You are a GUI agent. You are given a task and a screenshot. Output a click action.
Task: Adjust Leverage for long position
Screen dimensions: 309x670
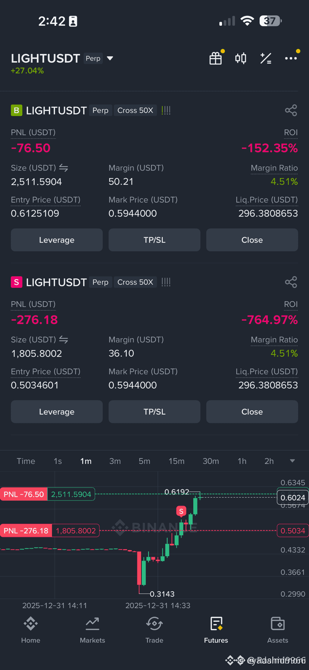(57, 240)
